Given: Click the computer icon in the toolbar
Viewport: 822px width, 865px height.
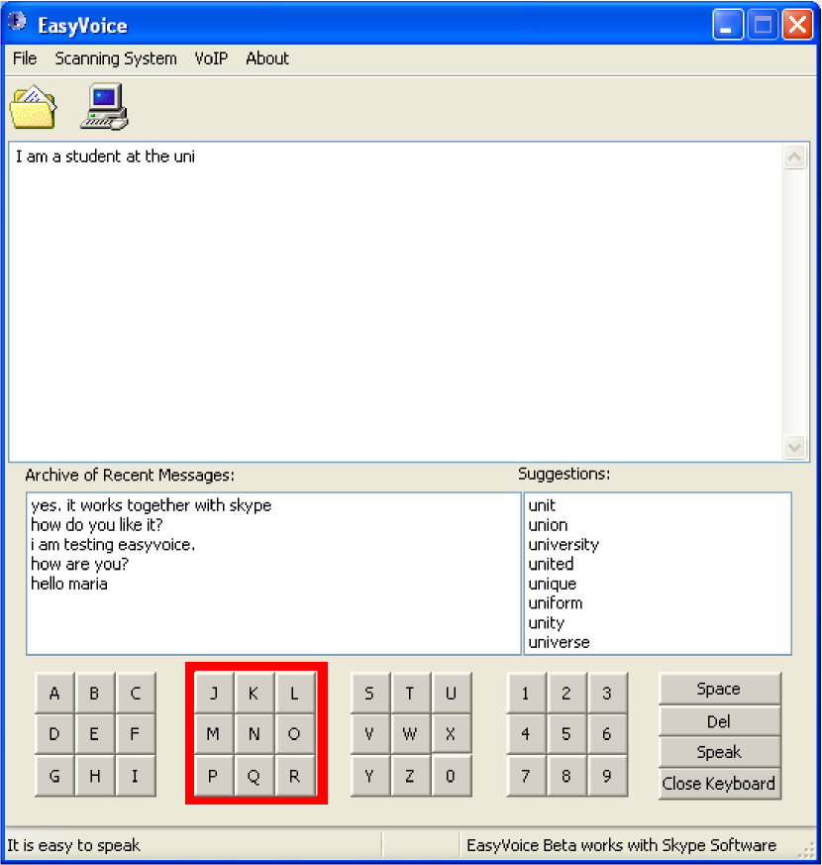Looking at the screenshot, I should pyautogui.click(x=105, y=106).
